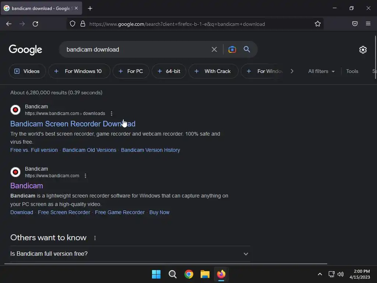
Task: Add the For Windows 10 filter chip
Action: tap(80, 71)
